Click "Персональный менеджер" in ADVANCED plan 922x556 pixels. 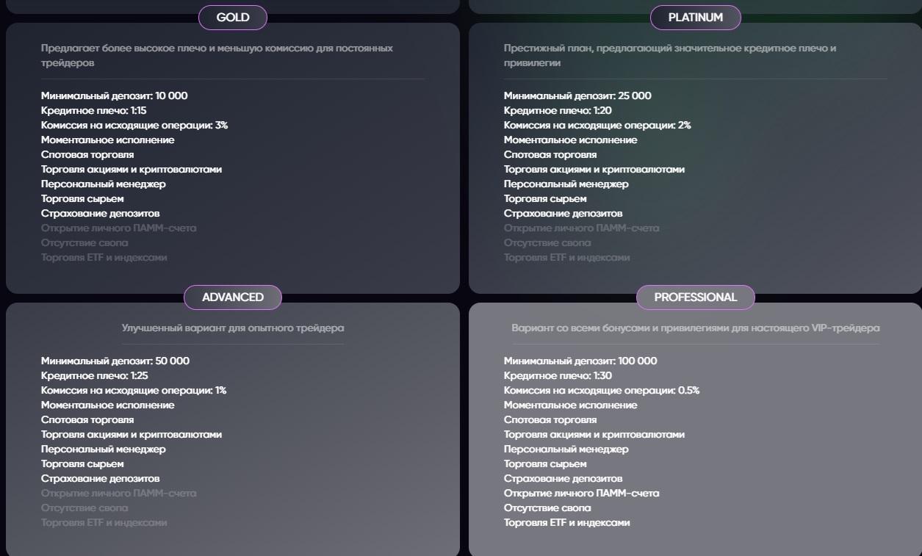coord(104,450)
